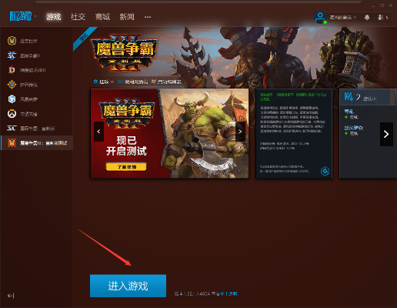Open the three-dot more menu

148,17
